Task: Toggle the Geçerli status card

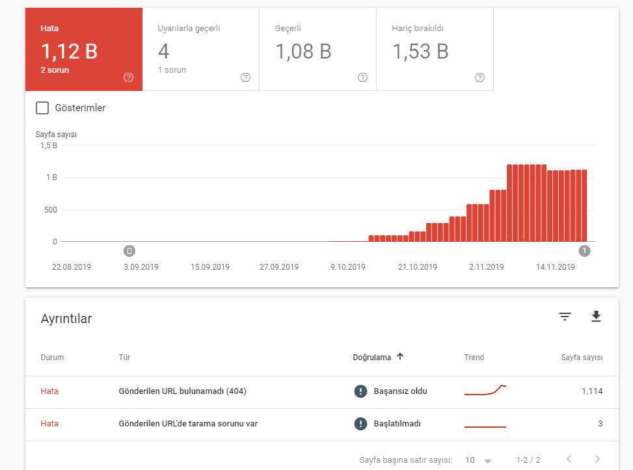Action: 317,49
